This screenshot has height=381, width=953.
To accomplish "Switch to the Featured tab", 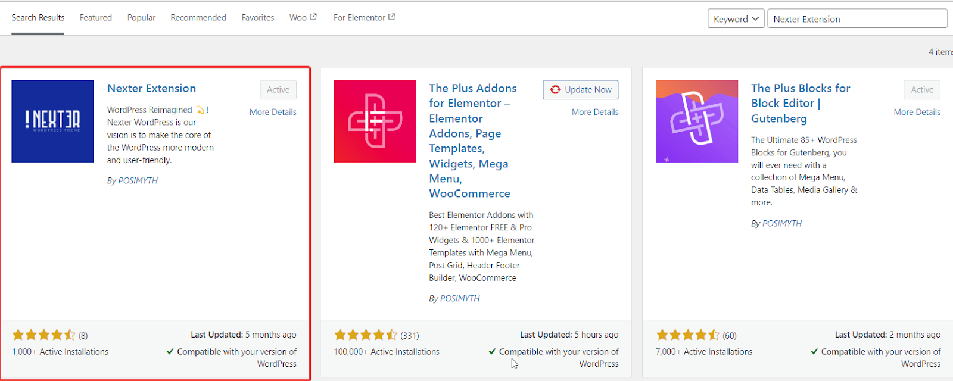I will (96, 18).
